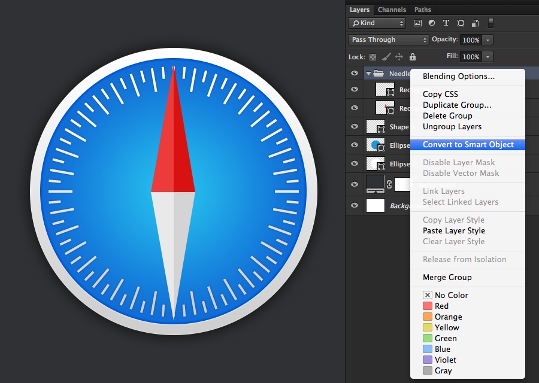Select Orange color label
This screenshot has width=539, height=383.
point(468,317)
